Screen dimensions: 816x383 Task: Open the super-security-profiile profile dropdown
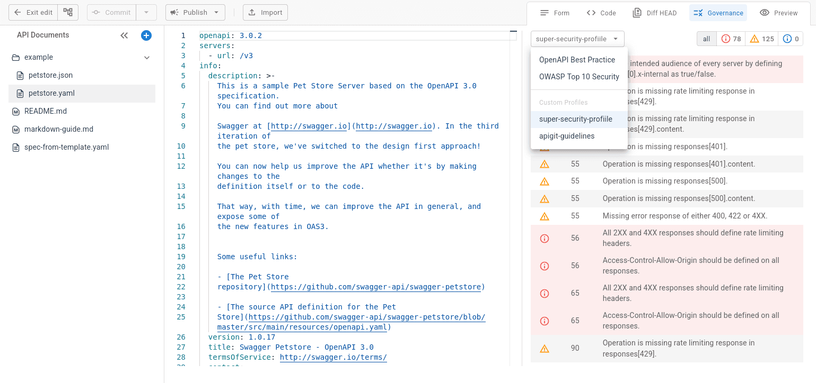[577, 39]
